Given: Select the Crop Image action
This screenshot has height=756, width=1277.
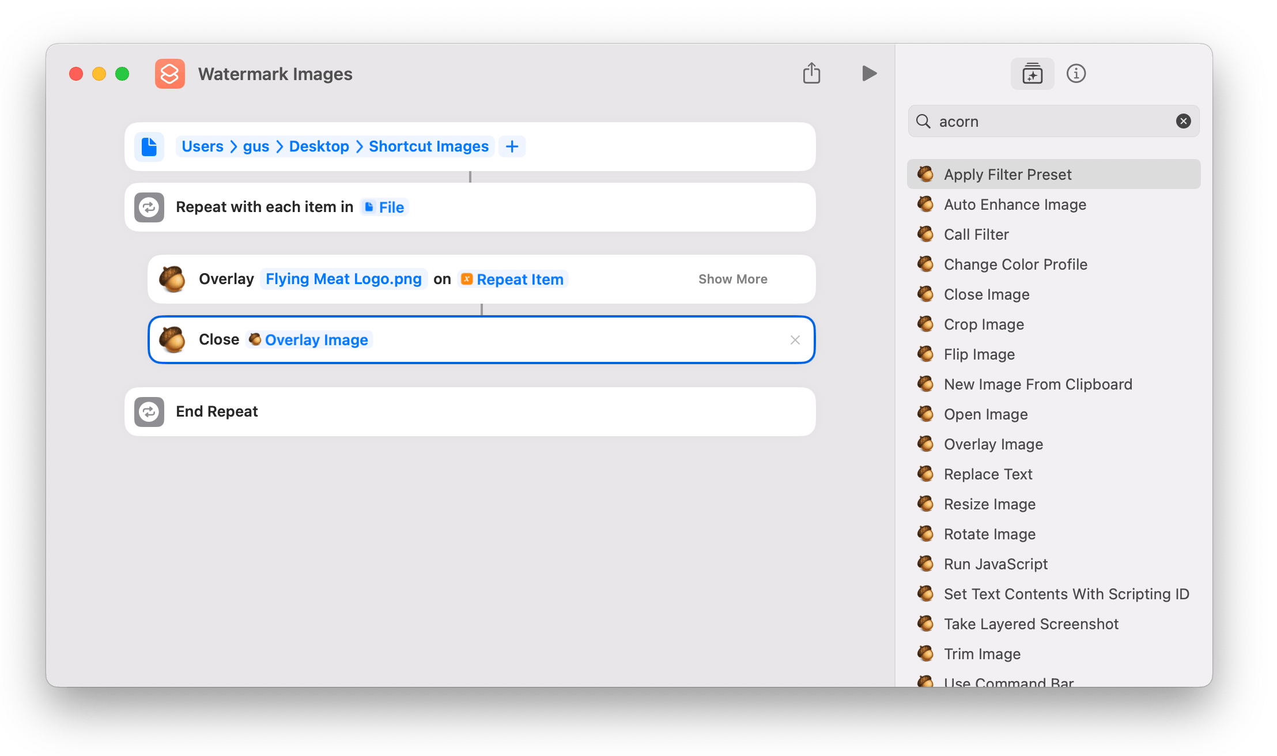Looking at the screenshot, I should [x=984, y=324].
